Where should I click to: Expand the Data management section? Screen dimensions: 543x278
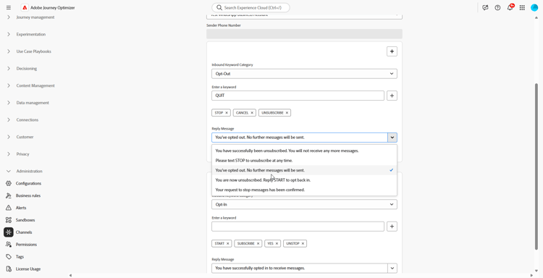9,103
